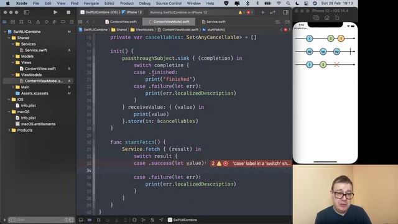Click the code review arrows button

[272, 12]
